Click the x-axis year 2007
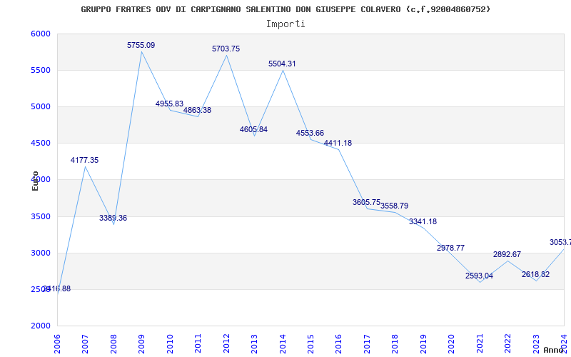 85,343
